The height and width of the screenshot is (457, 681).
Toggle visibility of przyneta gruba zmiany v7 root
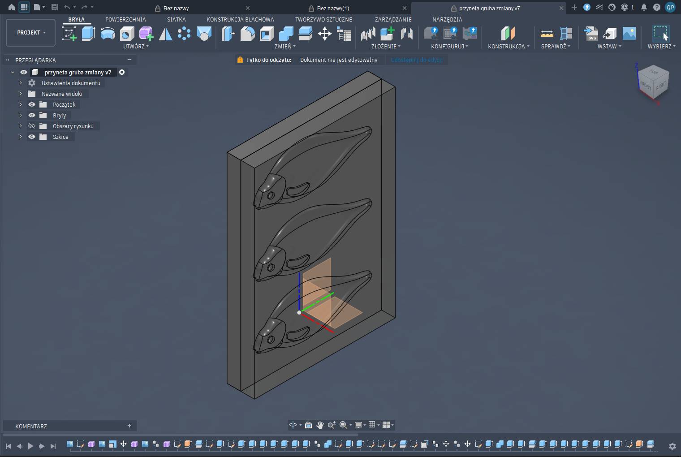pos(24,72)
